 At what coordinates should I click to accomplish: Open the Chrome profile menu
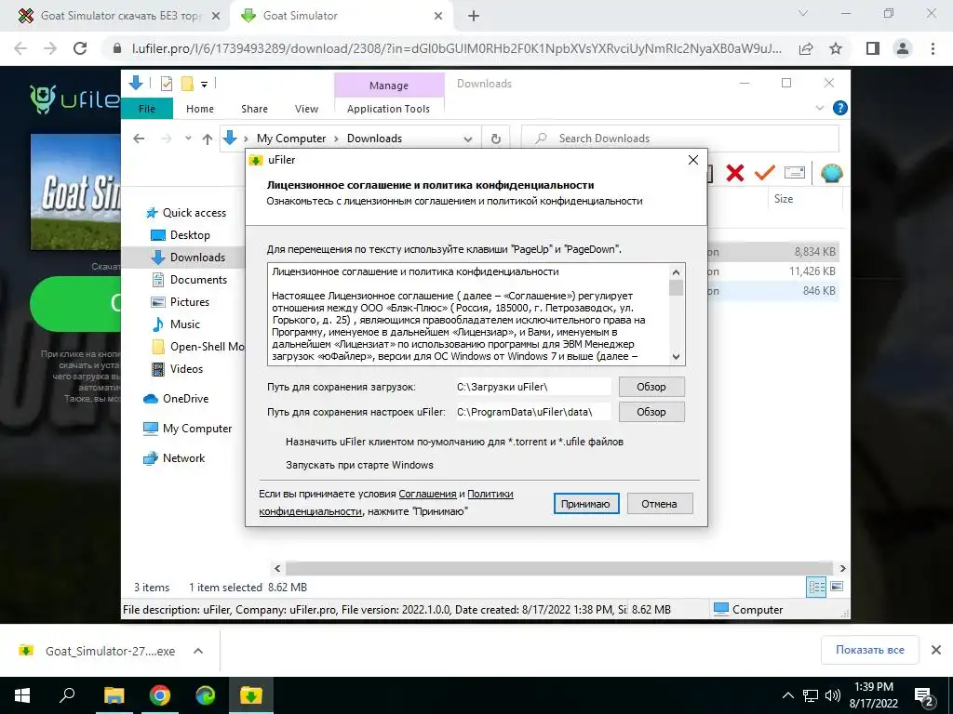pos(903,48)
